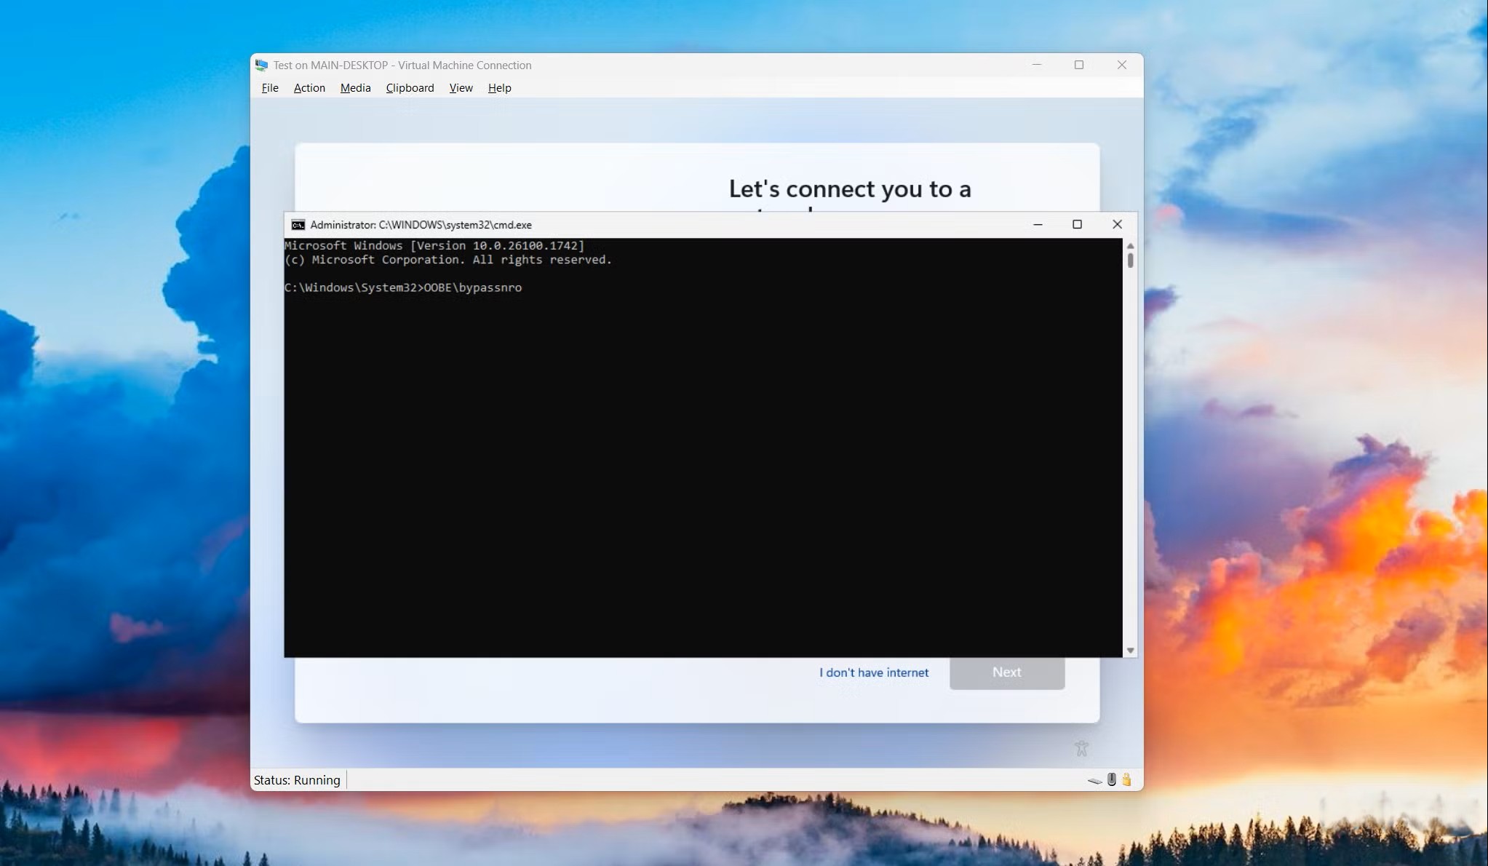Click the accessibility figure icon in OOBE
The width and height of the screenshot is (1488, 866).
click(1081, 748)
